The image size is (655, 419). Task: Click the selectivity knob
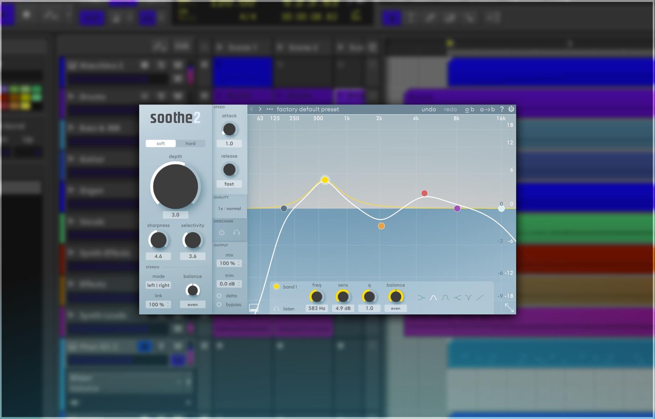point(192,240)
